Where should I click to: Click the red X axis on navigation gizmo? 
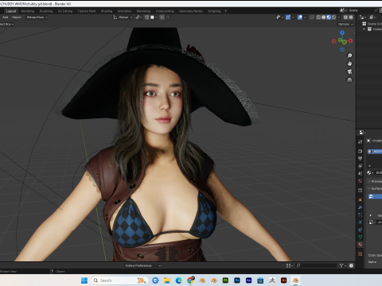(x=350, y=41)
